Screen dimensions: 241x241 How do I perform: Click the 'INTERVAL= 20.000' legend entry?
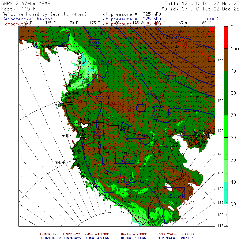174,238
